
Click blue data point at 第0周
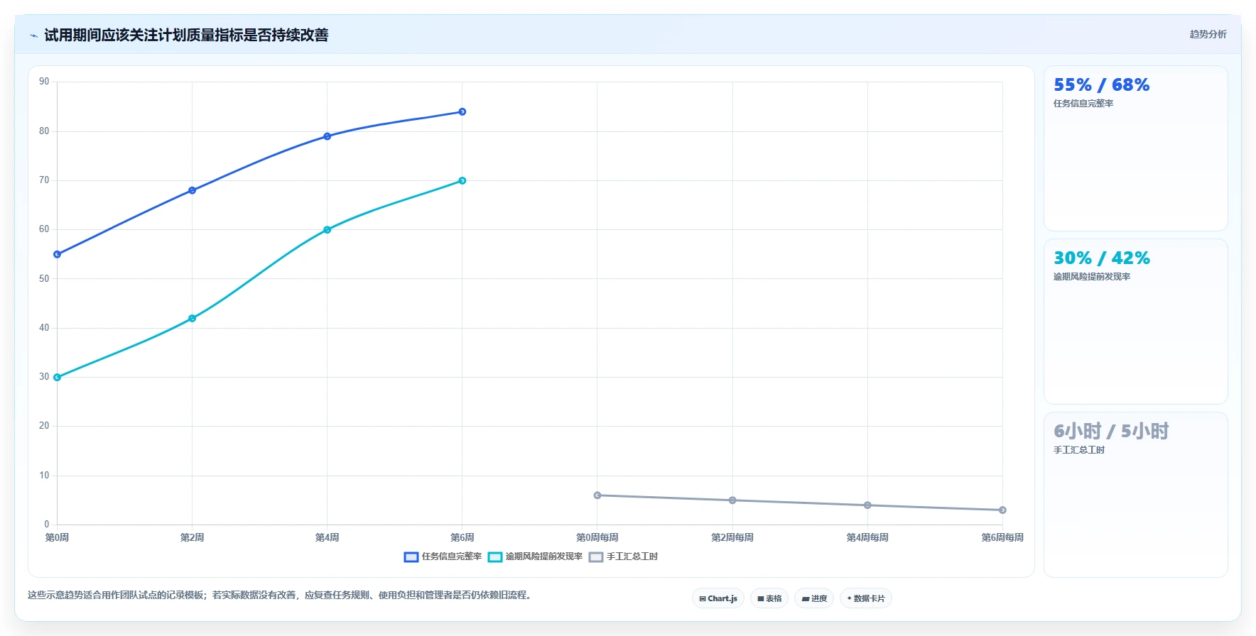(58, 254)
